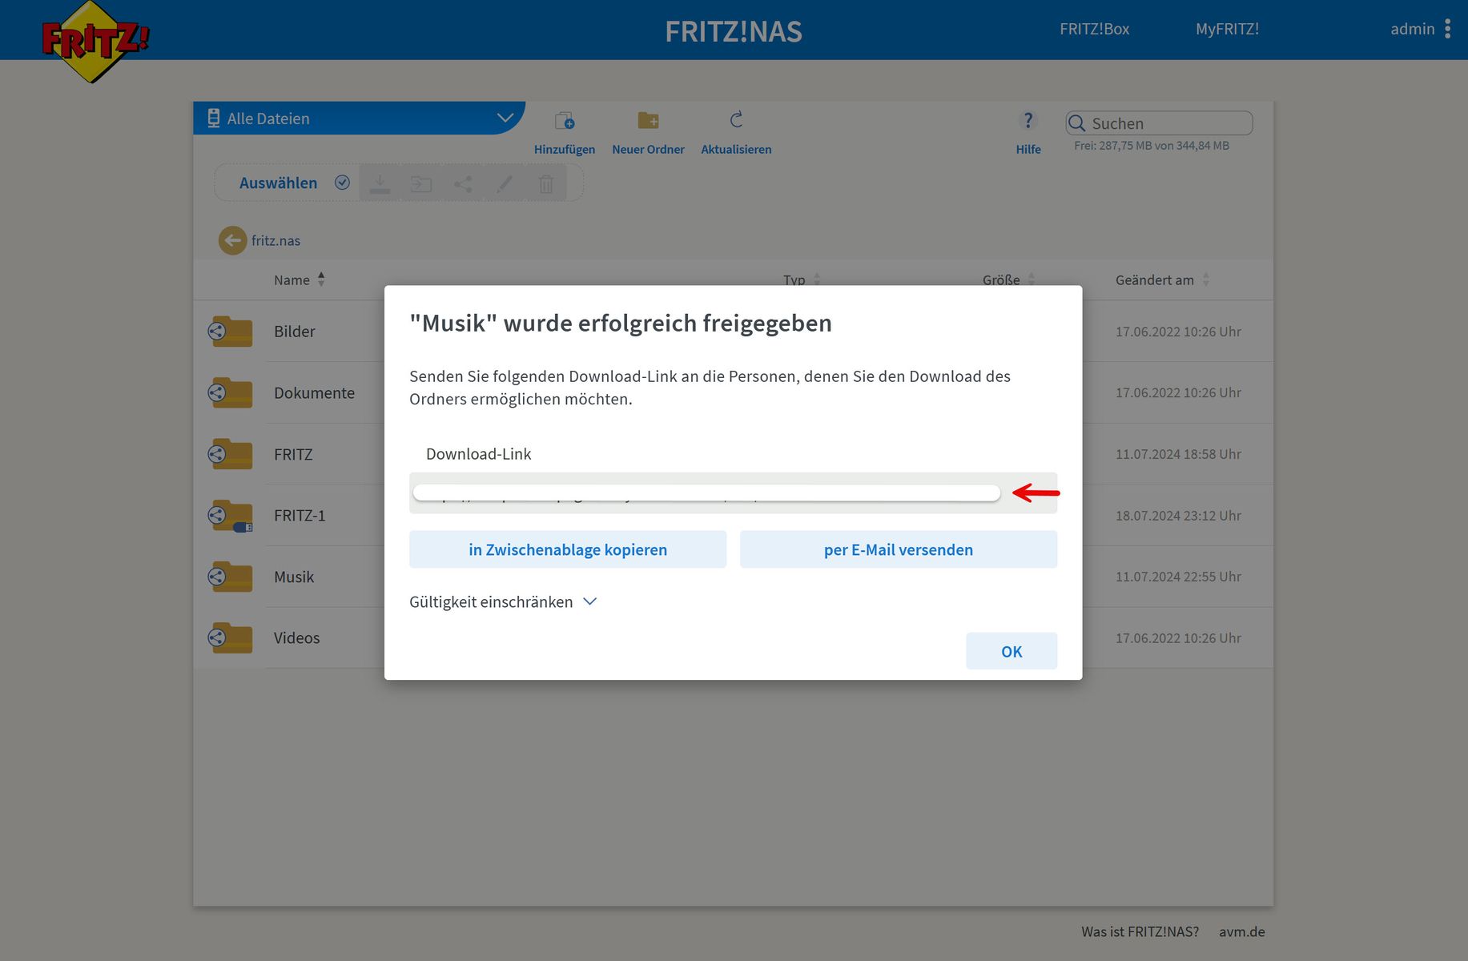Click the date 11.07.2024 18:58 Uhr
1468x961 pixels.
[1178, 454]
